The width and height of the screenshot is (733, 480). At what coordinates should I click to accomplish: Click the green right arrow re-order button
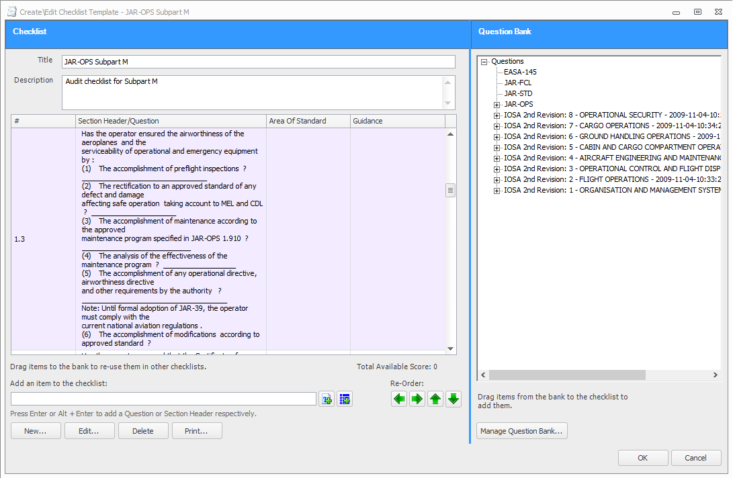[x=417, y=399]
